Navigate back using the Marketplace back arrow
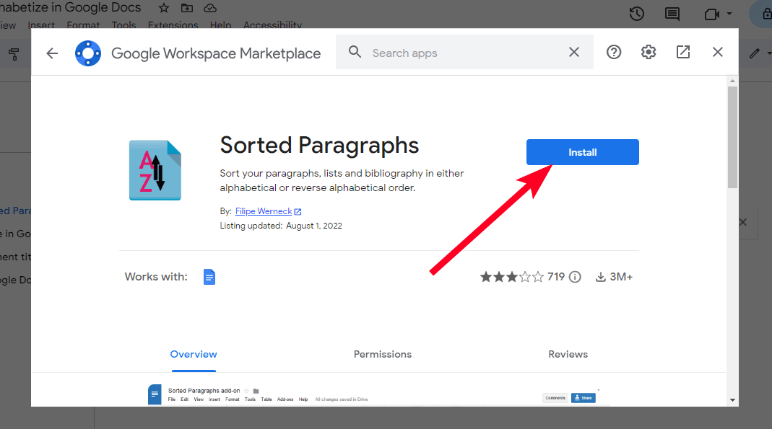This screenshot has width=772, height=429. [x=51, y=52]
